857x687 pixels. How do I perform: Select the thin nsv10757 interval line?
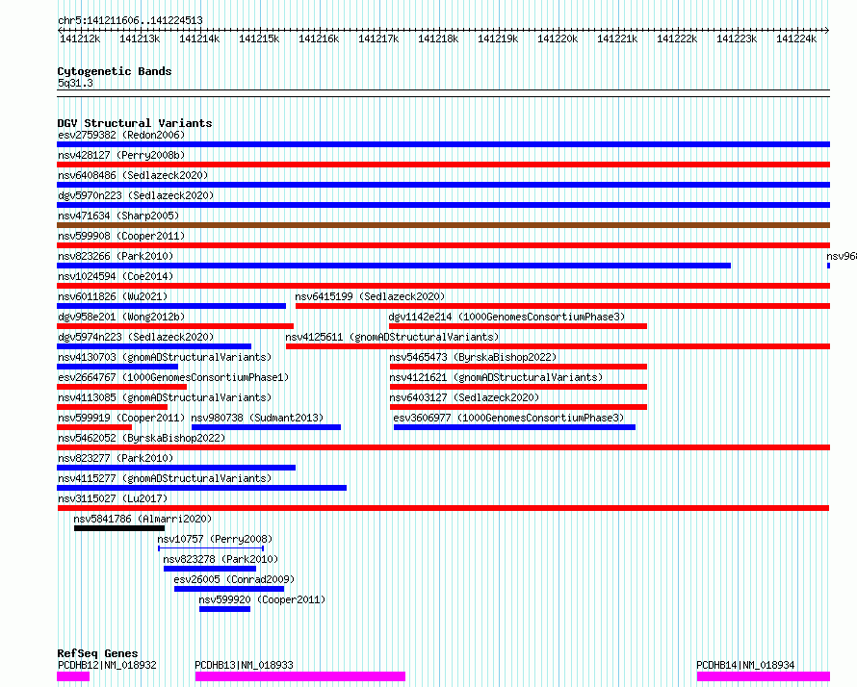211,548
